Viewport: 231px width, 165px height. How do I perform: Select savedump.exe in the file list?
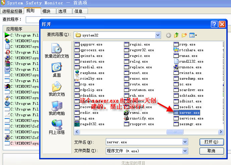pyautogui.click(x=188, y=79)
